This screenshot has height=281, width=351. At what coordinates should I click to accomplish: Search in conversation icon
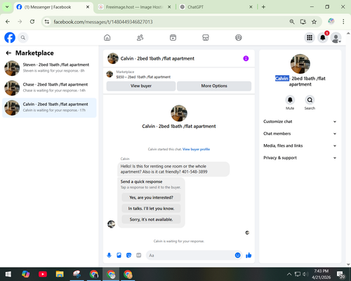[310, 100]
